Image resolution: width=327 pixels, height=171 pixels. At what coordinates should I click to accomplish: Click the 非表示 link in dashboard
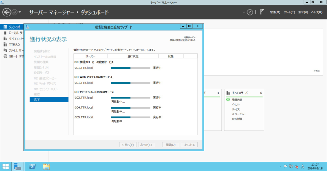click(316, 71)
